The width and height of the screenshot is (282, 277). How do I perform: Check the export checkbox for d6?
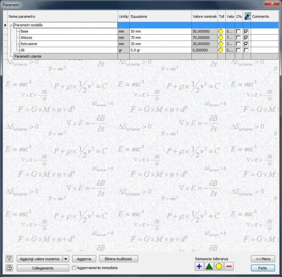pyautogui.click(x=246, y=50)
